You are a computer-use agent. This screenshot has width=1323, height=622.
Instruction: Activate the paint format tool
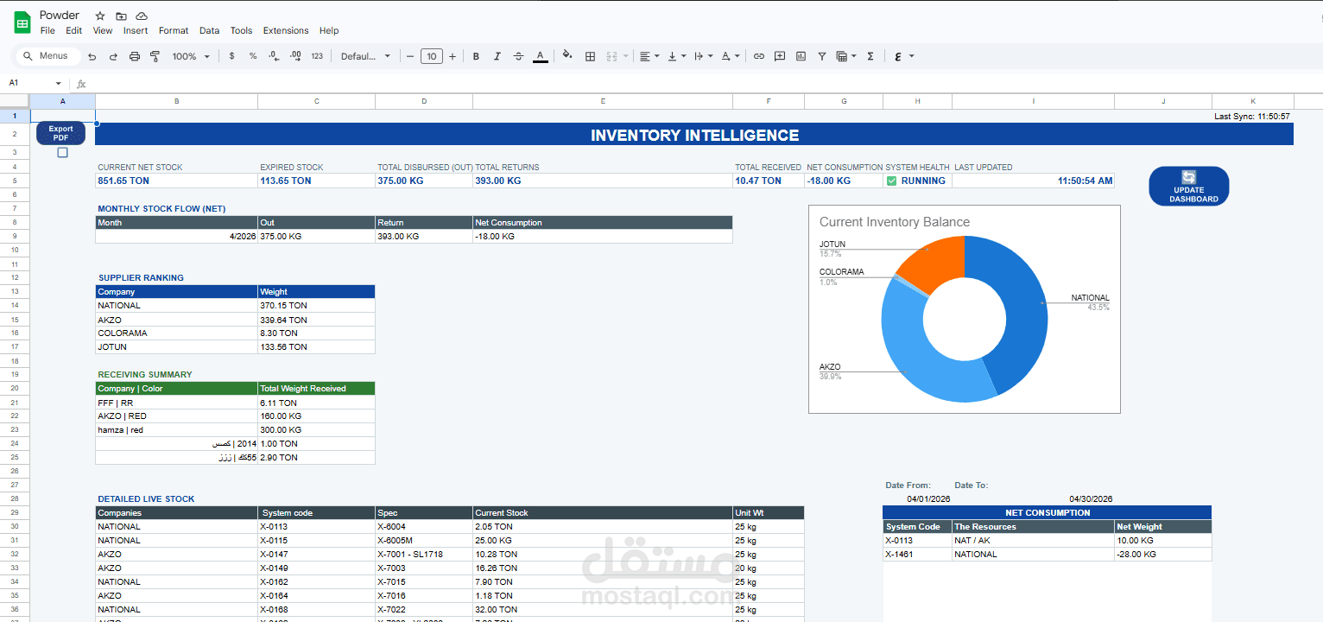(x=155, y=56)
